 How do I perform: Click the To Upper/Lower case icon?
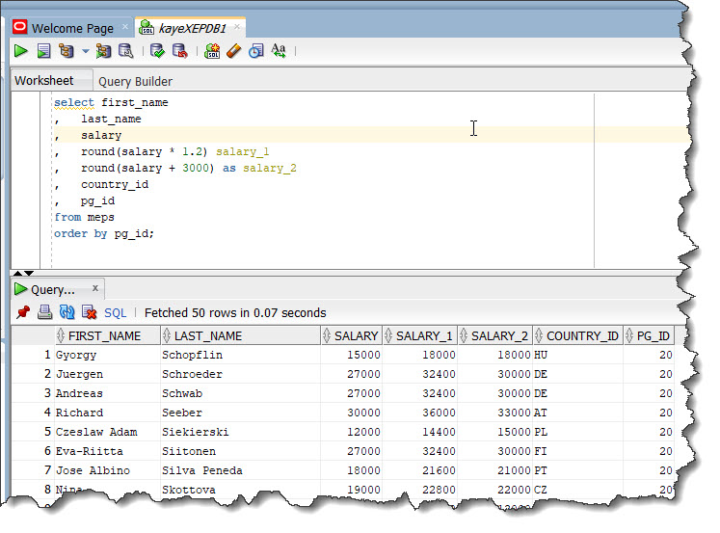pyautogui.click(x=279, y=51)
